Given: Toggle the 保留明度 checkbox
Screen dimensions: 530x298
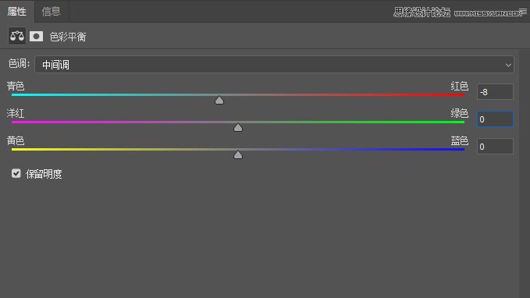Looking at the screenshot, I should pyautogui.click(x=16, y=173).
